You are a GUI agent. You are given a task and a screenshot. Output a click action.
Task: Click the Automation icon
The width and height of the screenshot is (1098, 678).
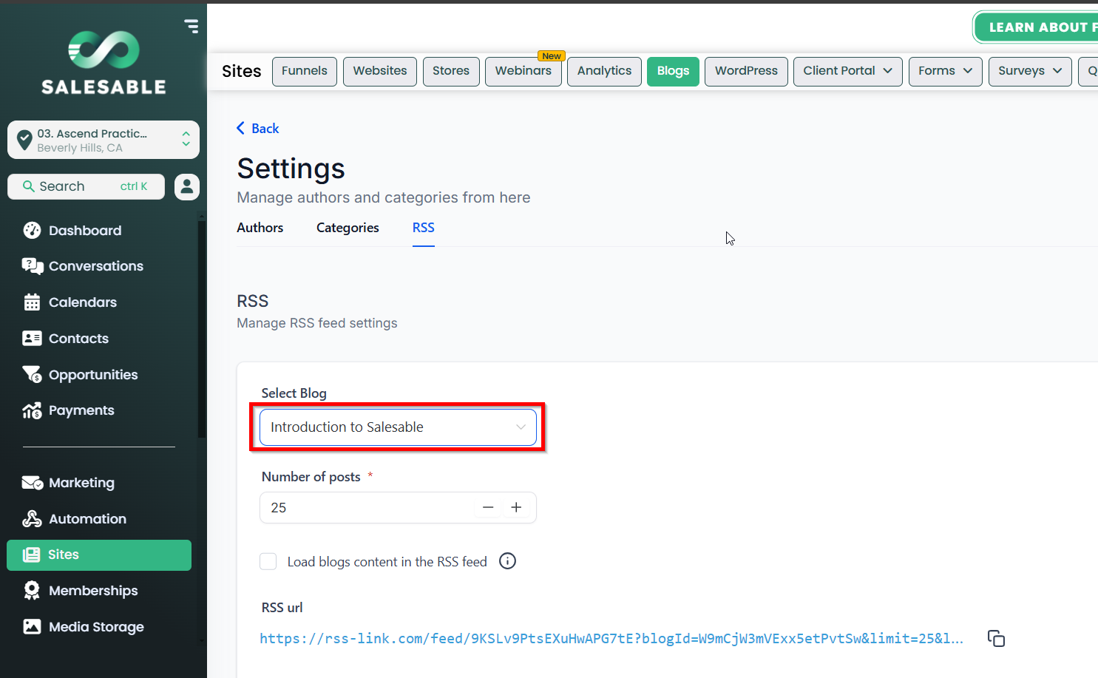[x=32, y=519]
